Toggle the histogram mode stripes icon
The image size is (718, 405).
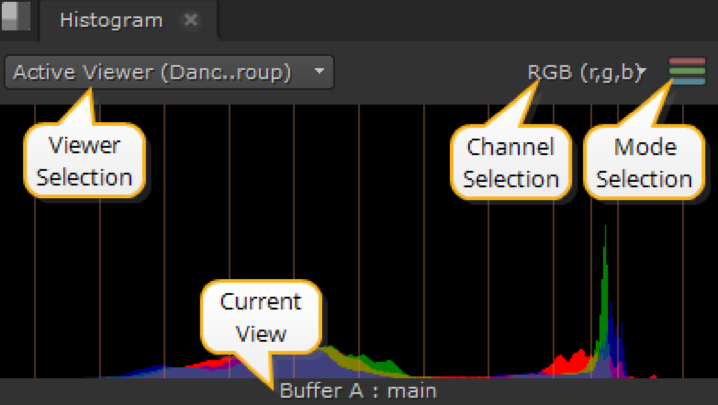click(x=687, y=72)
